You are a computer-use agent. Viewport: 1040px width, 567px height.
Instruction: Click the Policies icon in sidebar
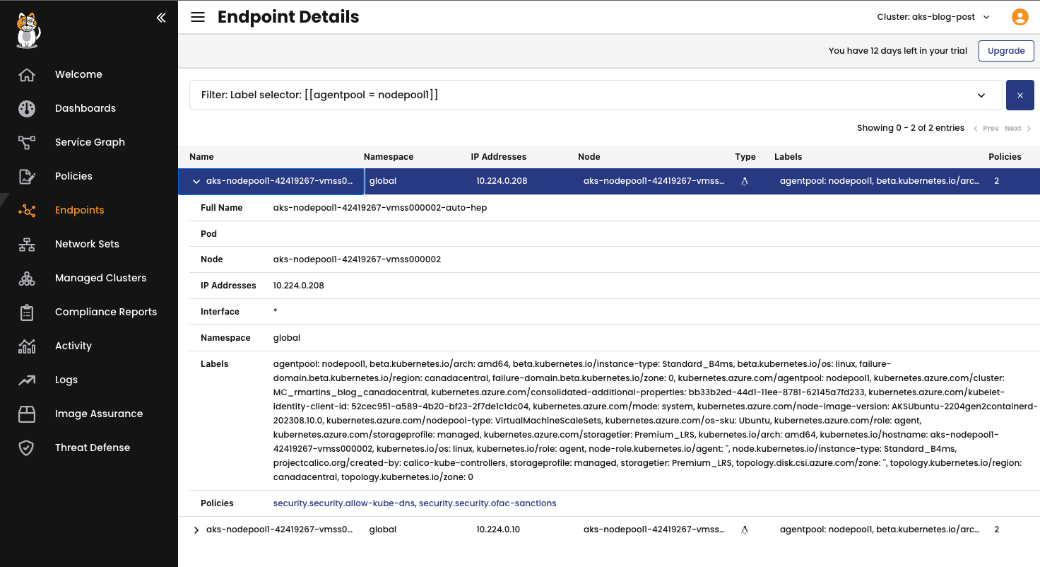click(27, 176)
